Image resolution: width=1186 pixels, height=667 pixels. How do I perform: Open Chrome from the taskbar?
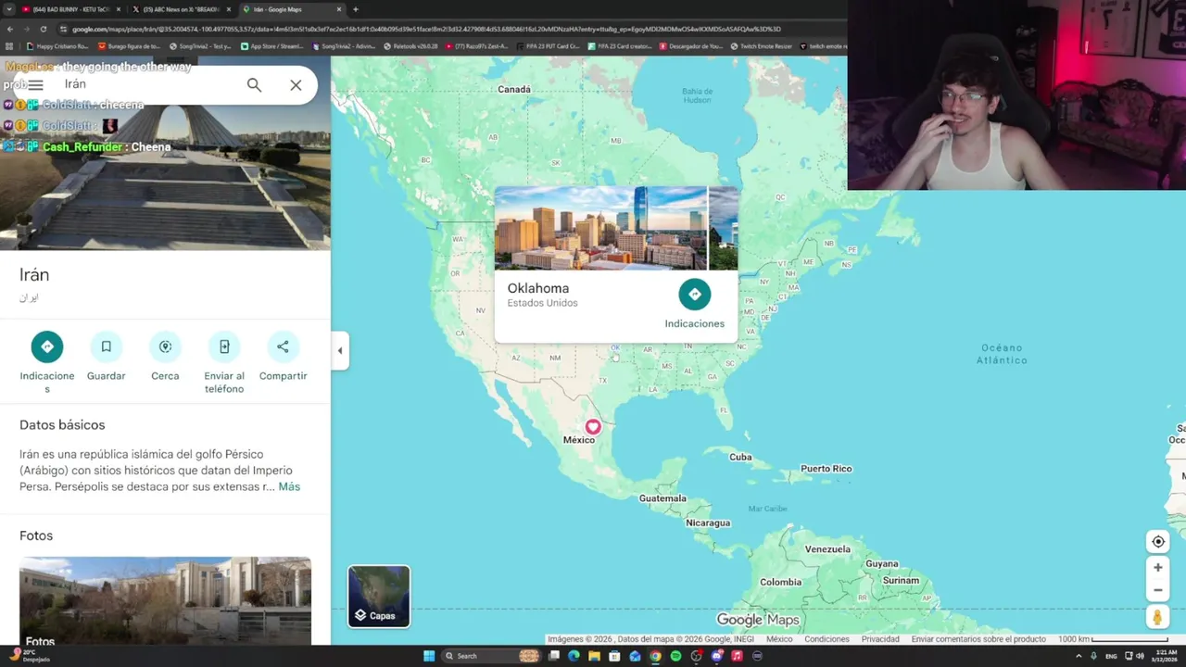click(655, 656)
